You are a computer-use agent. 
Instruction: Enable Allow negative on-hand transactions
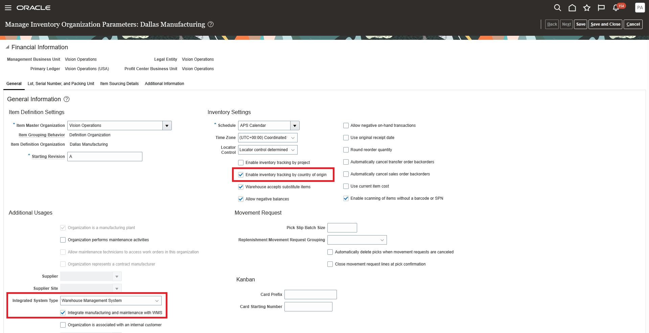(346, 126)
